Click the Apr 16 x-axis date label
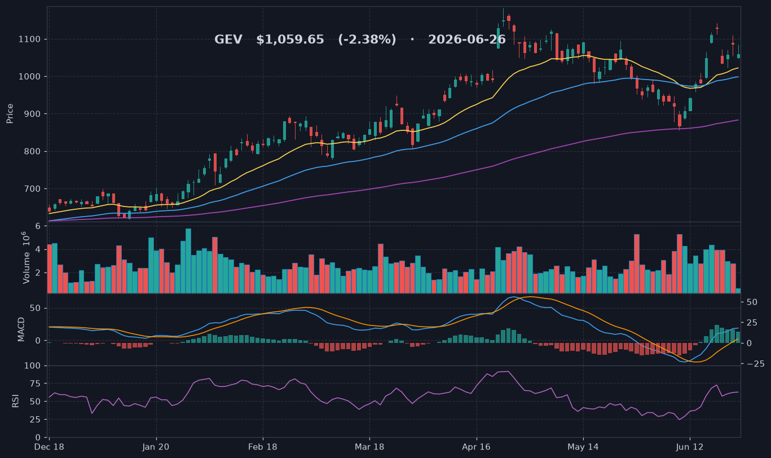Image resolution: width=771 pixels, height=458 pixels. [x=477, y=447]
